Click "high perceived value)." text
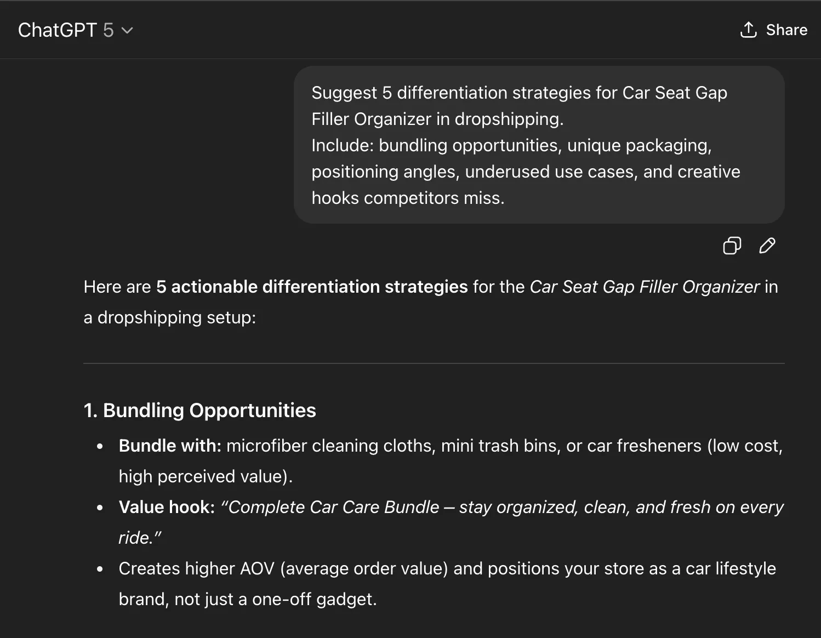This screenshot has height=638, width=821. [206, 476]
